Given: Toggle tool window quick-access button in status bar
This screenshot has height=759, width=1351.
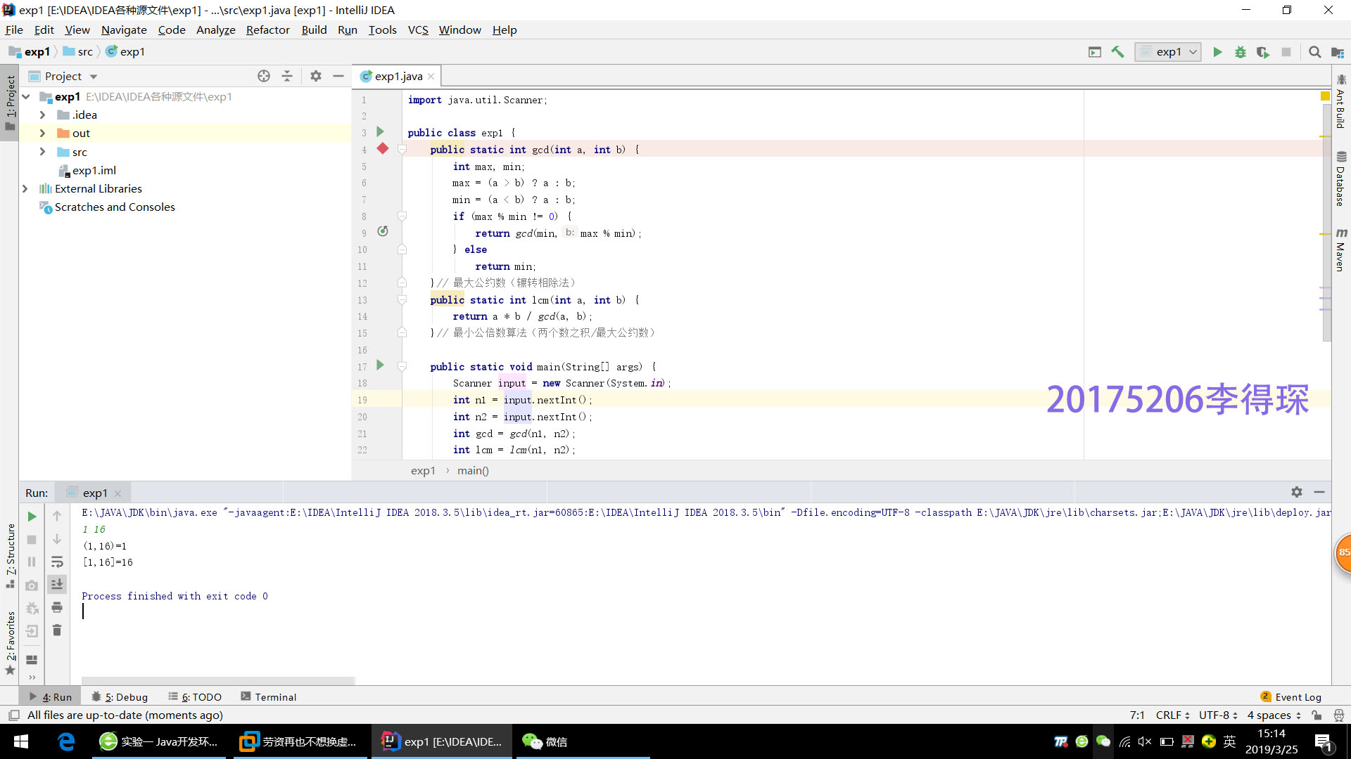Looking at the screenshot, I should [x=13, y=715].
